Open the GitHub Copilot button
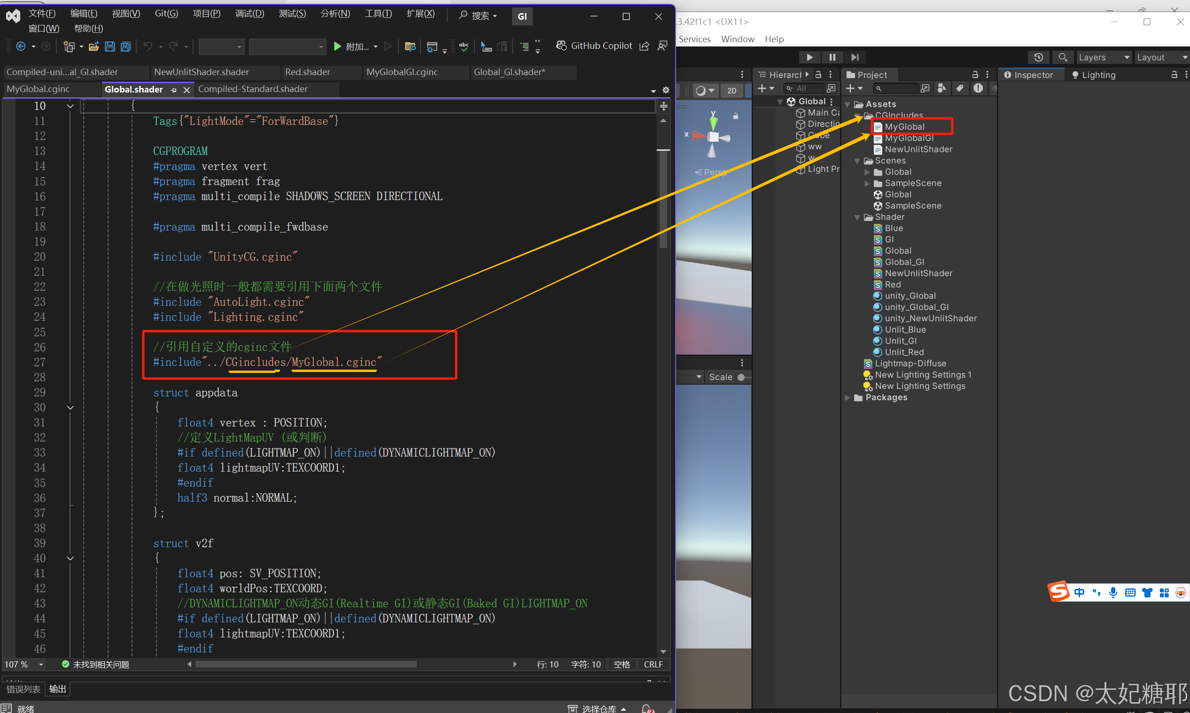The image size is (1190, 713). (x=595, y=46)
